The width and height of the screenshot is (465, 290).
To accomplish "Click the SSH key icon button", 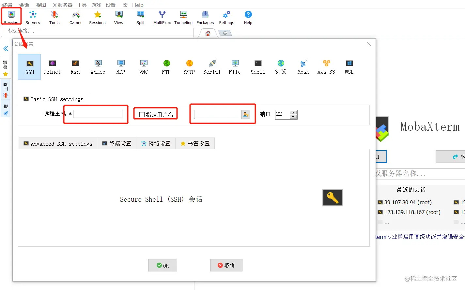I will (x=333, y=198).
